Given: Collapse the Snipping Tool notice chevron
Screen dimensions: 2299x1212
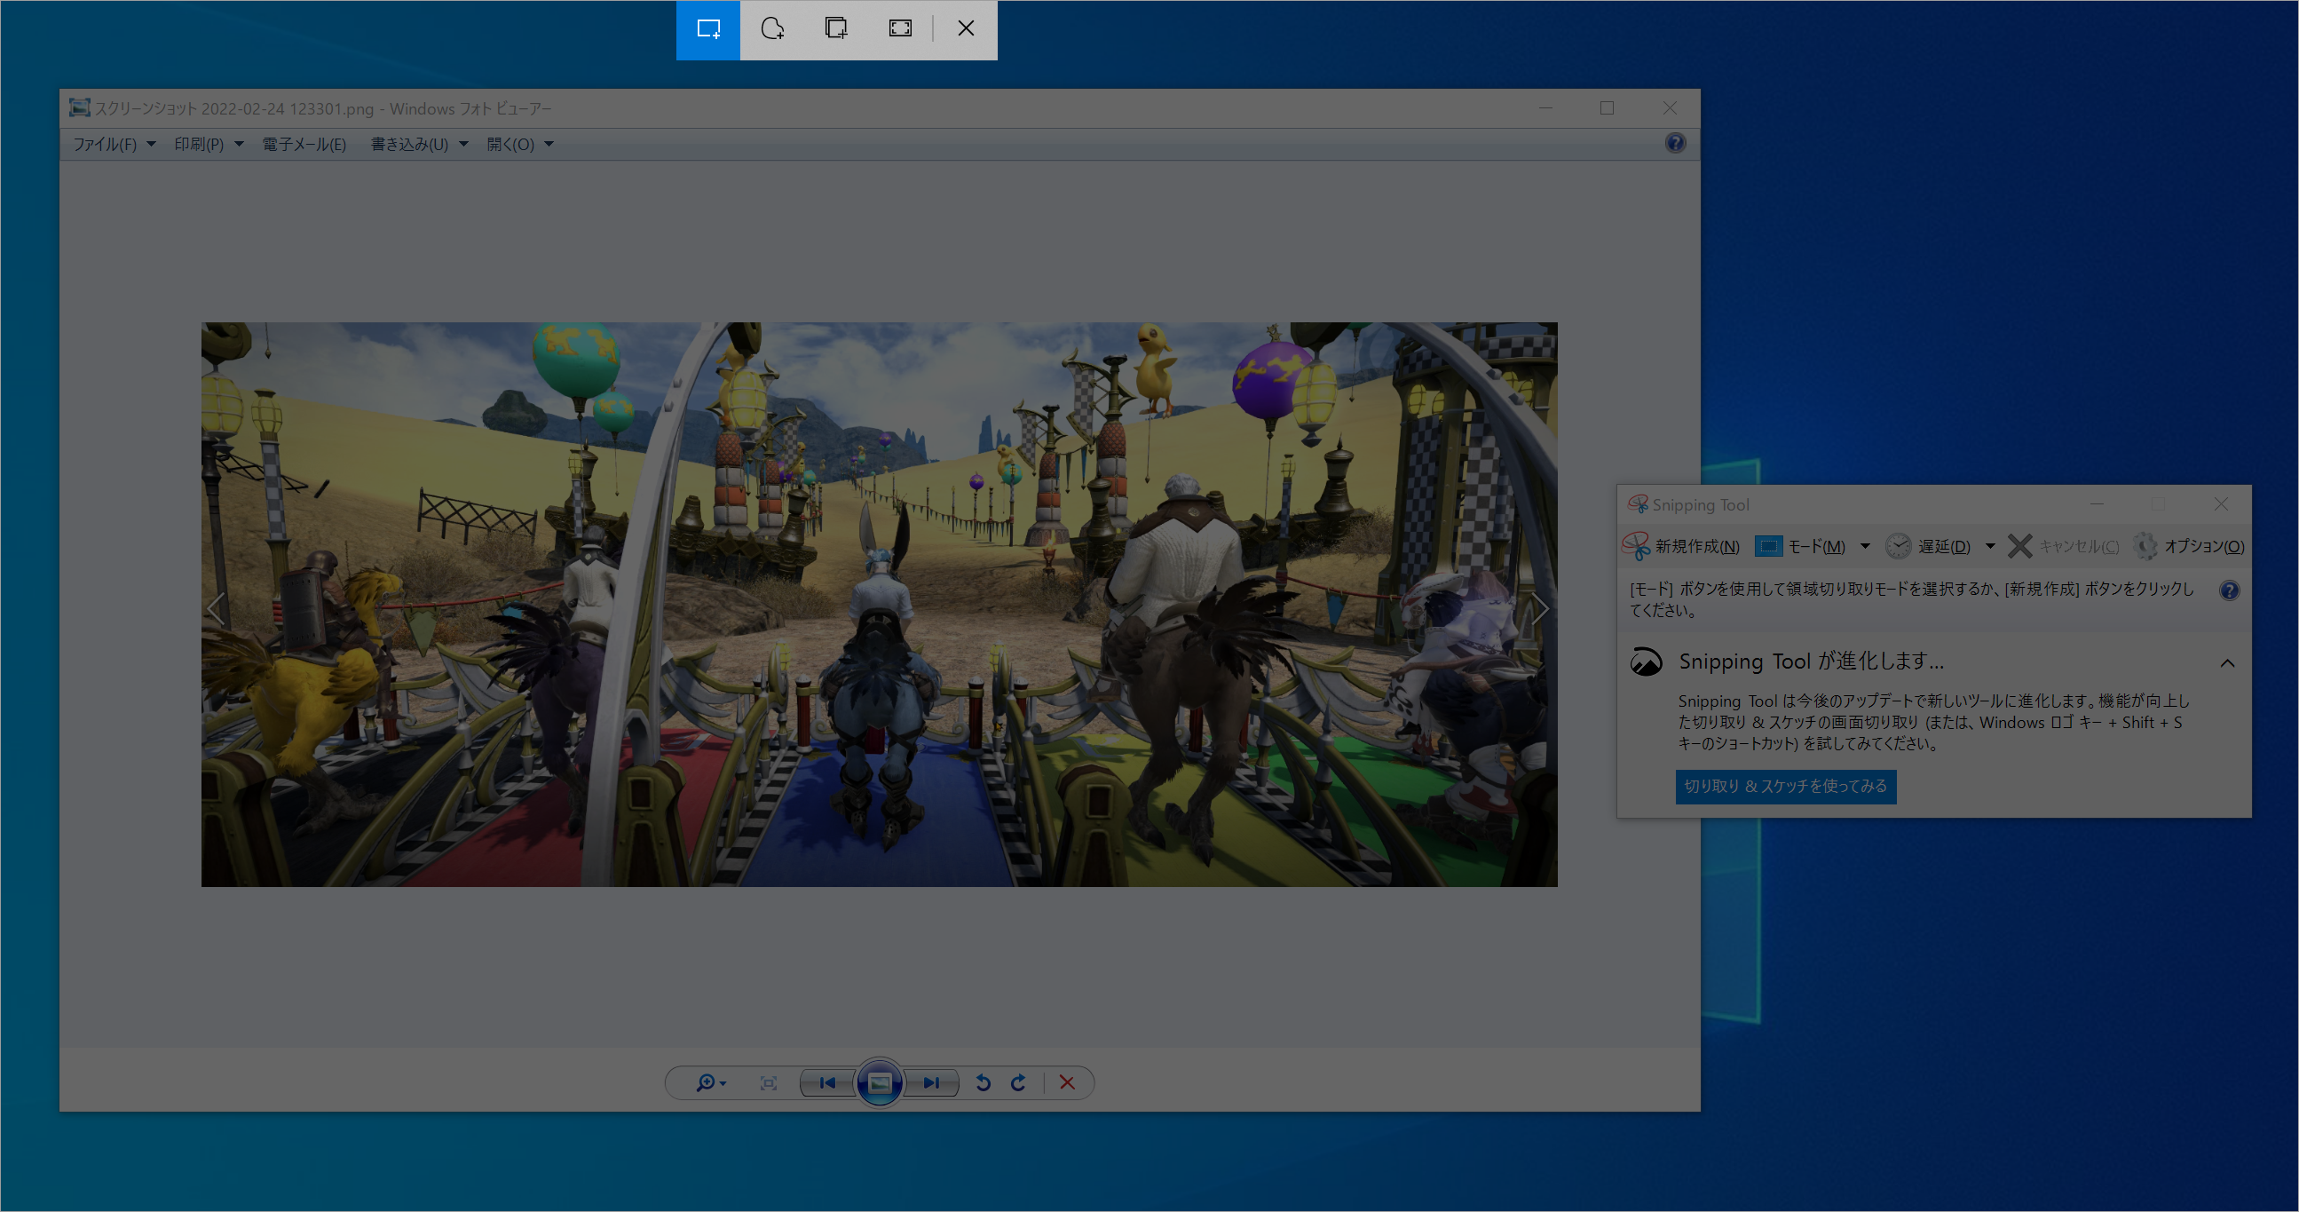Looking at the screenshot, I should pos(2227,663).
